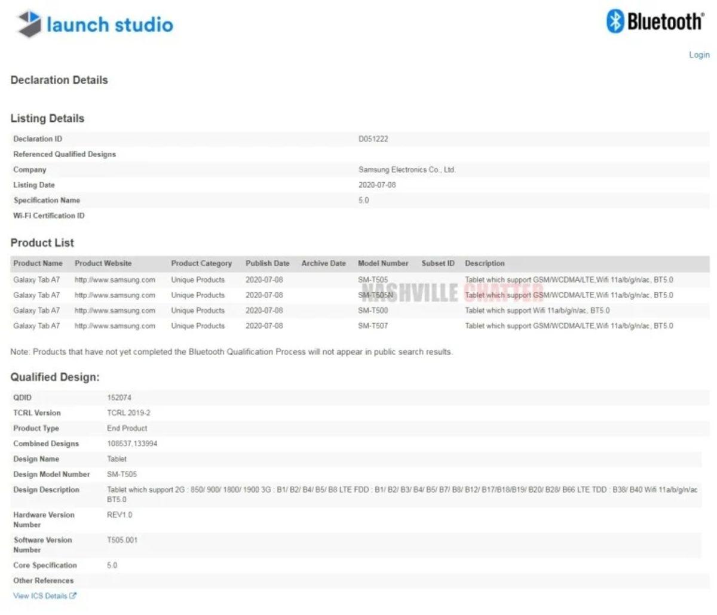Select the Declaration ID value D051222
Viewport: 717px width, 615px height.
pyautogui.click(x=373, y=139)
